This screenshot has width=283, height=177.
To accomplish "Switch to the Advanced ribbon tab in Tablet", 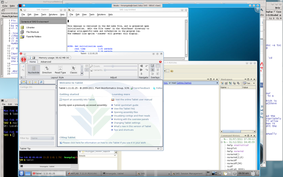I will point(46,62).
